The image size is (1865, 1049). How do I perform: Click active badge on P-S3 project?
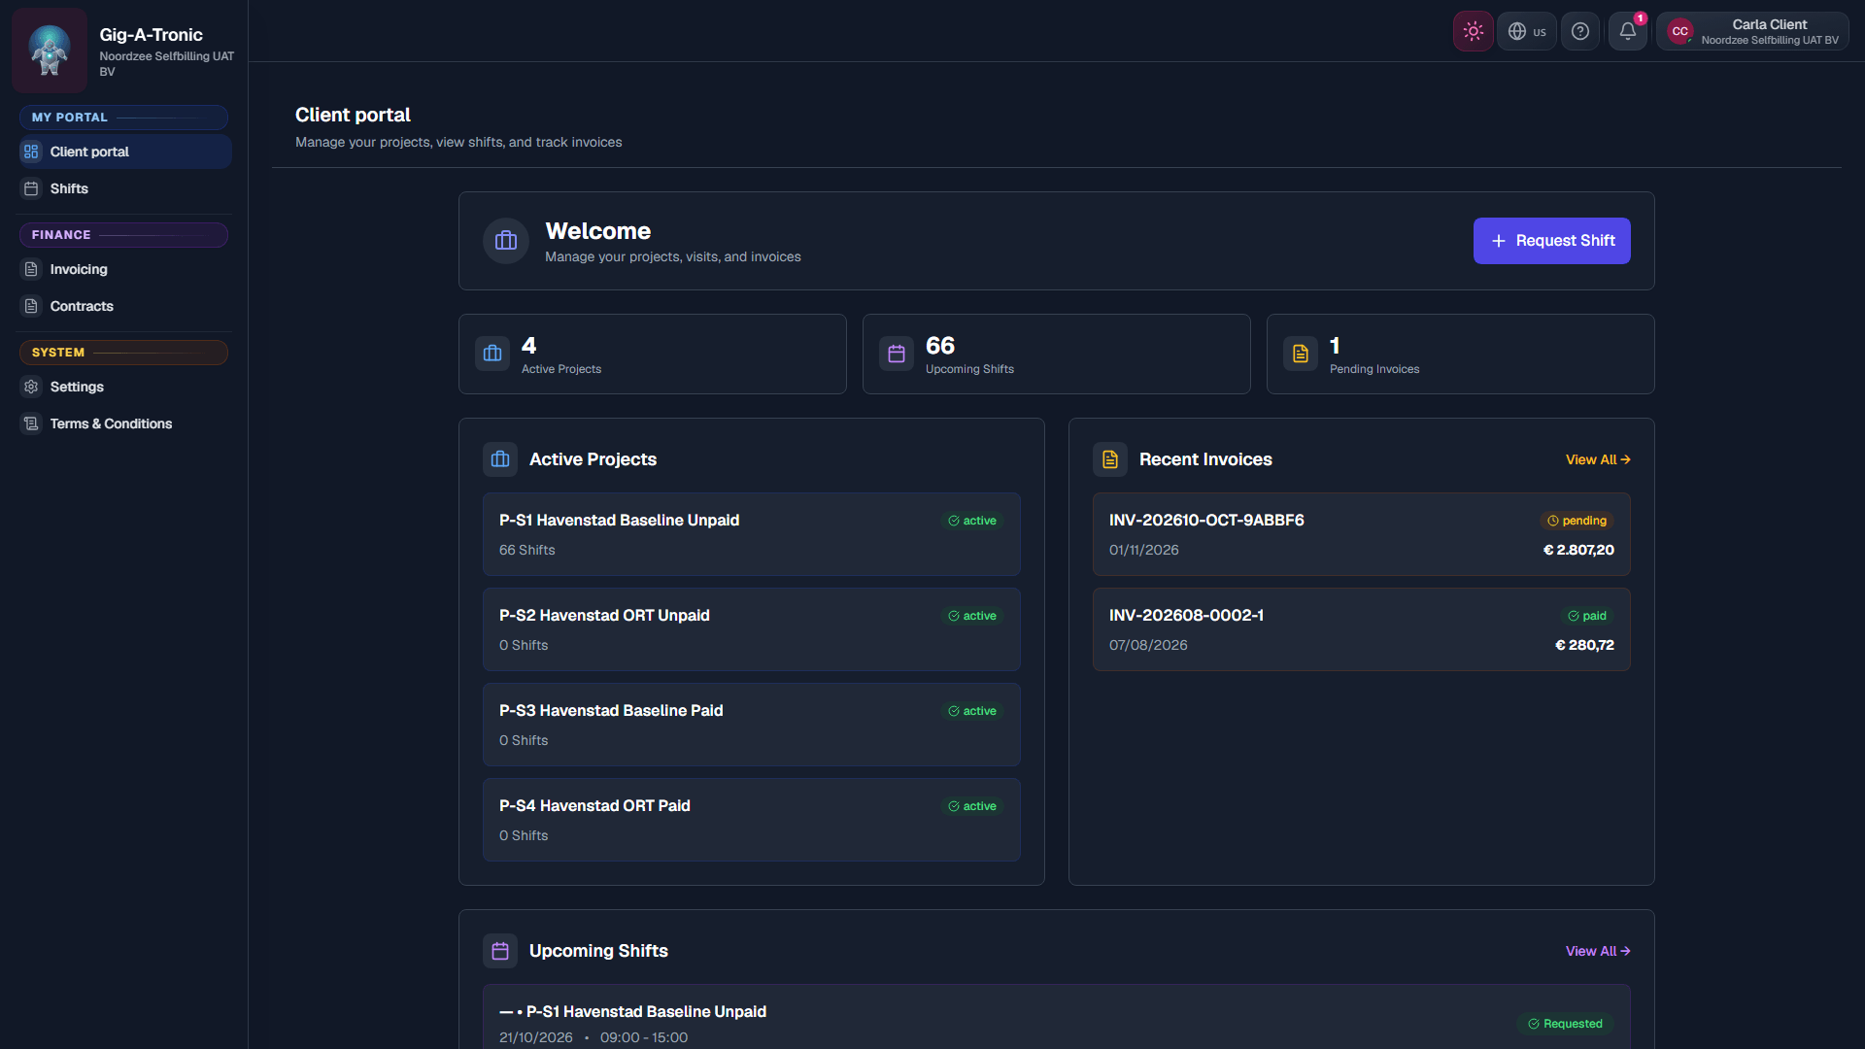coord(972,711)
